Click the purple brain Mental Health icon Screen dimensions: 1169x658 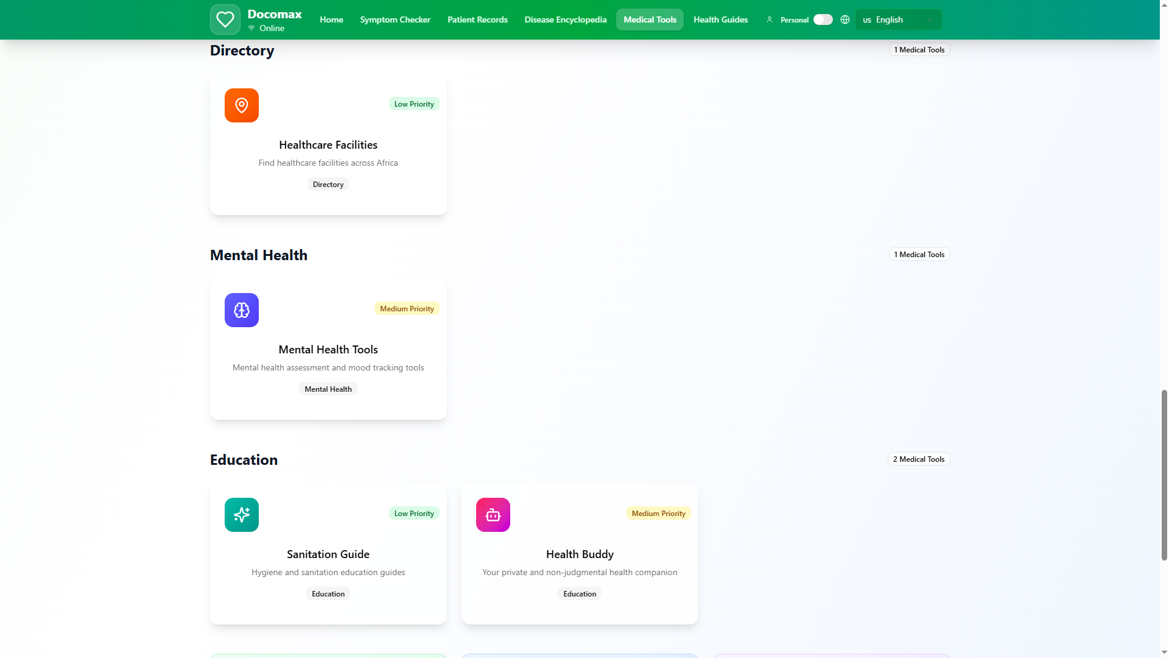(x=242, y=310)
